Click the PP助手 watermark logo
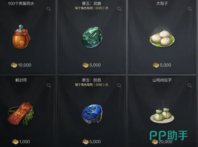Viewport: 198px width, 147px height. point(168,135)
